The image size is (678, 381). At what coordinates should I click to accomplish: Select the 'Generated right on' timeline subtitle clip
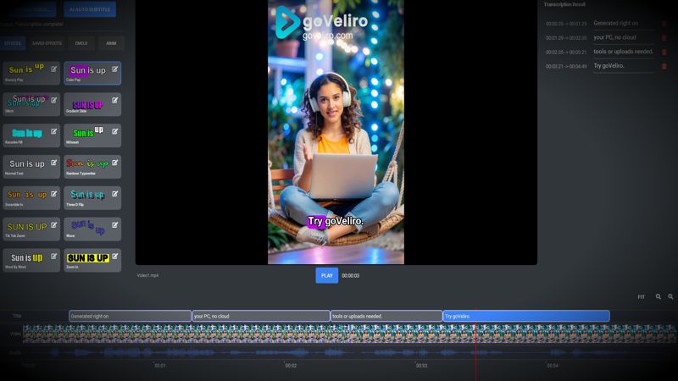click(131, 316)
